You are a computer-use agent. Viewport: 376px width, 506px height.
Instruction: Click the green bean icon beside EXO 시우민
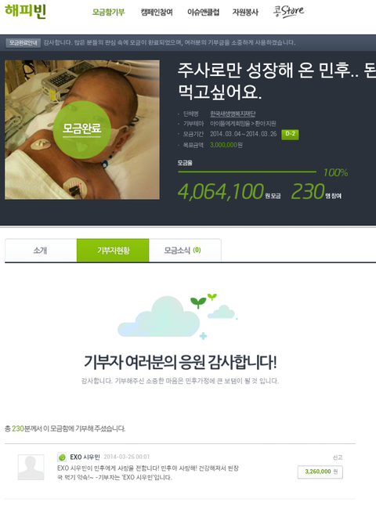click(x=62, y=457)
